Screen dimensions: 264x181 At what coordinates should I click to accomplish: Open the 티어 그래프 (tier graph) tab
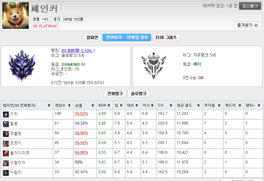[166, 38]
